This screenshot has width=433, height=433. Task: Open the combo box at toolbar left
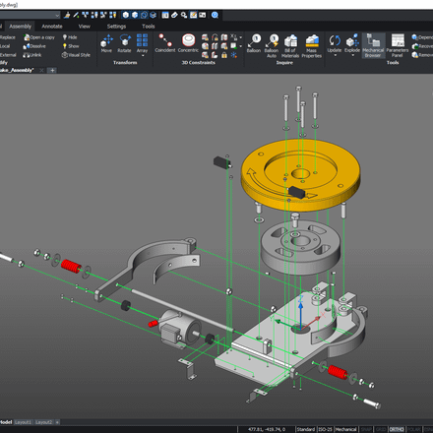tap(30, 15)
